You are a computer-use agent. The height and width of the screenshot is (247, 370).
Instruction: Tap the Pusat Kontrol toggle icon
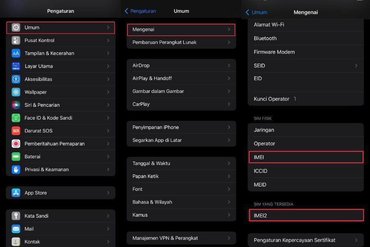pos(16,40)
